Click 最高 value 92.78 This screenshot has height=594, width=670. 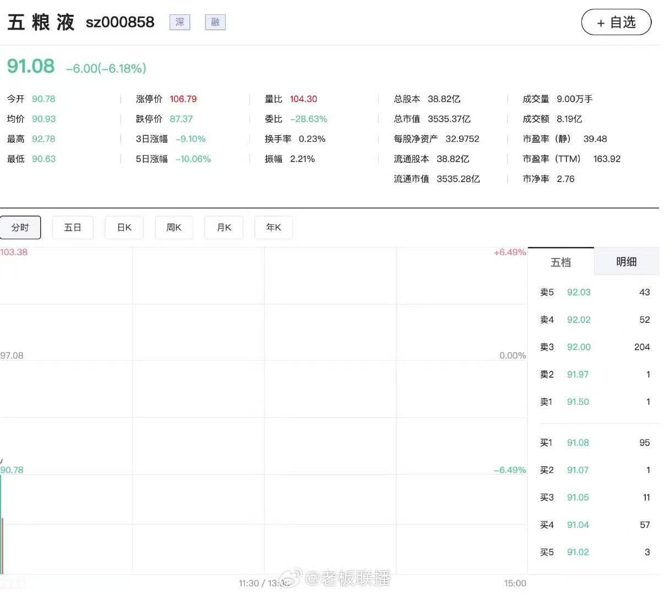[x=43, y=139]
